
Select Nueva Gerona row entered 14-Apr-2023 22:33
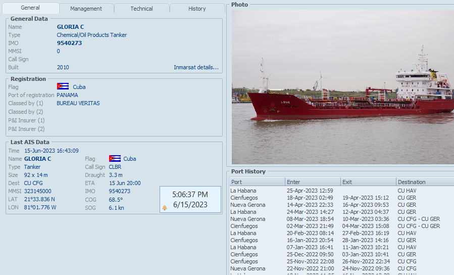click(342, 205)
